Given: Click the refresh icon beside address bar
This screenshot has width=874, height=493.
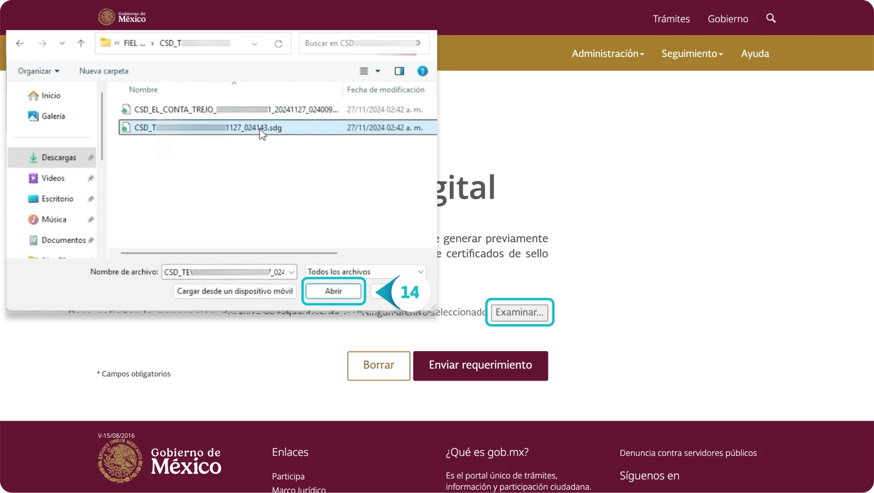Looking at the screenshot, I should tap(278, 44).
